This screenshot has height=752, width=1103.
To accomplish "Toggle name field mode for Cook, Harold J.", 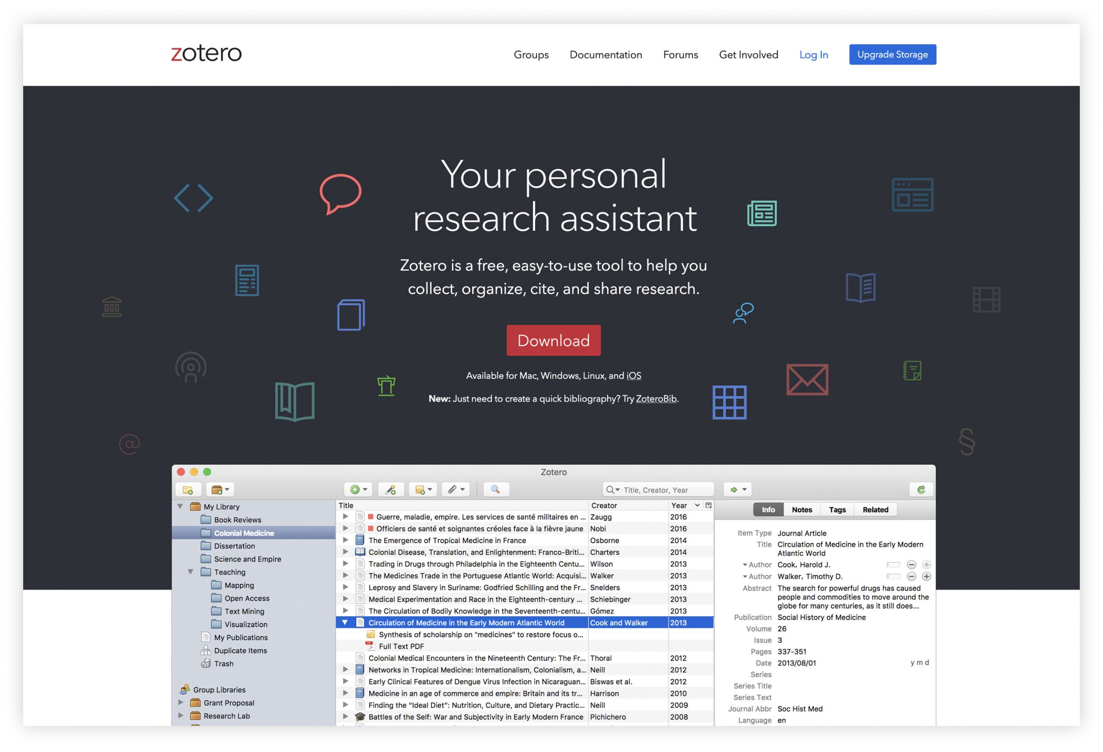I will coord(893,565).
